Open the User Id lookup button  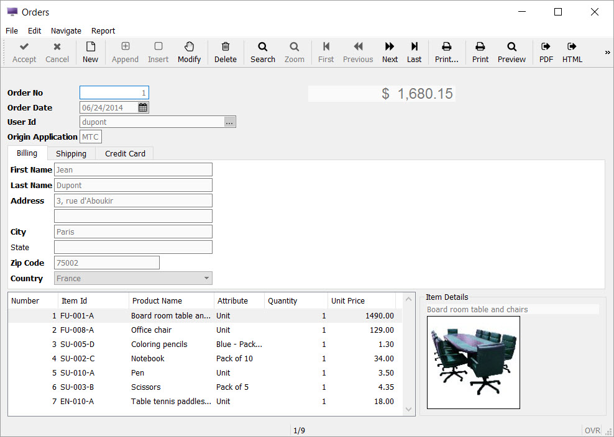tap(229, 122)
